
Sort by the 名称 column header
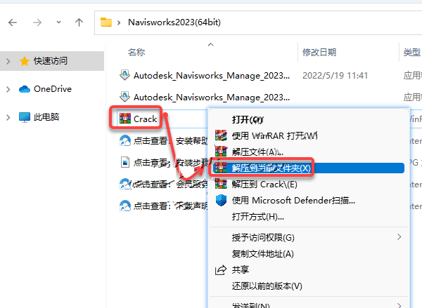(136, 52)
